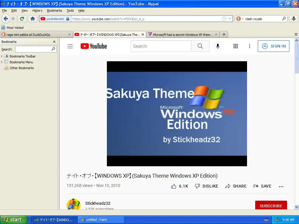
Task: Go back with the browser Back arrow
Action: [6, 19]
